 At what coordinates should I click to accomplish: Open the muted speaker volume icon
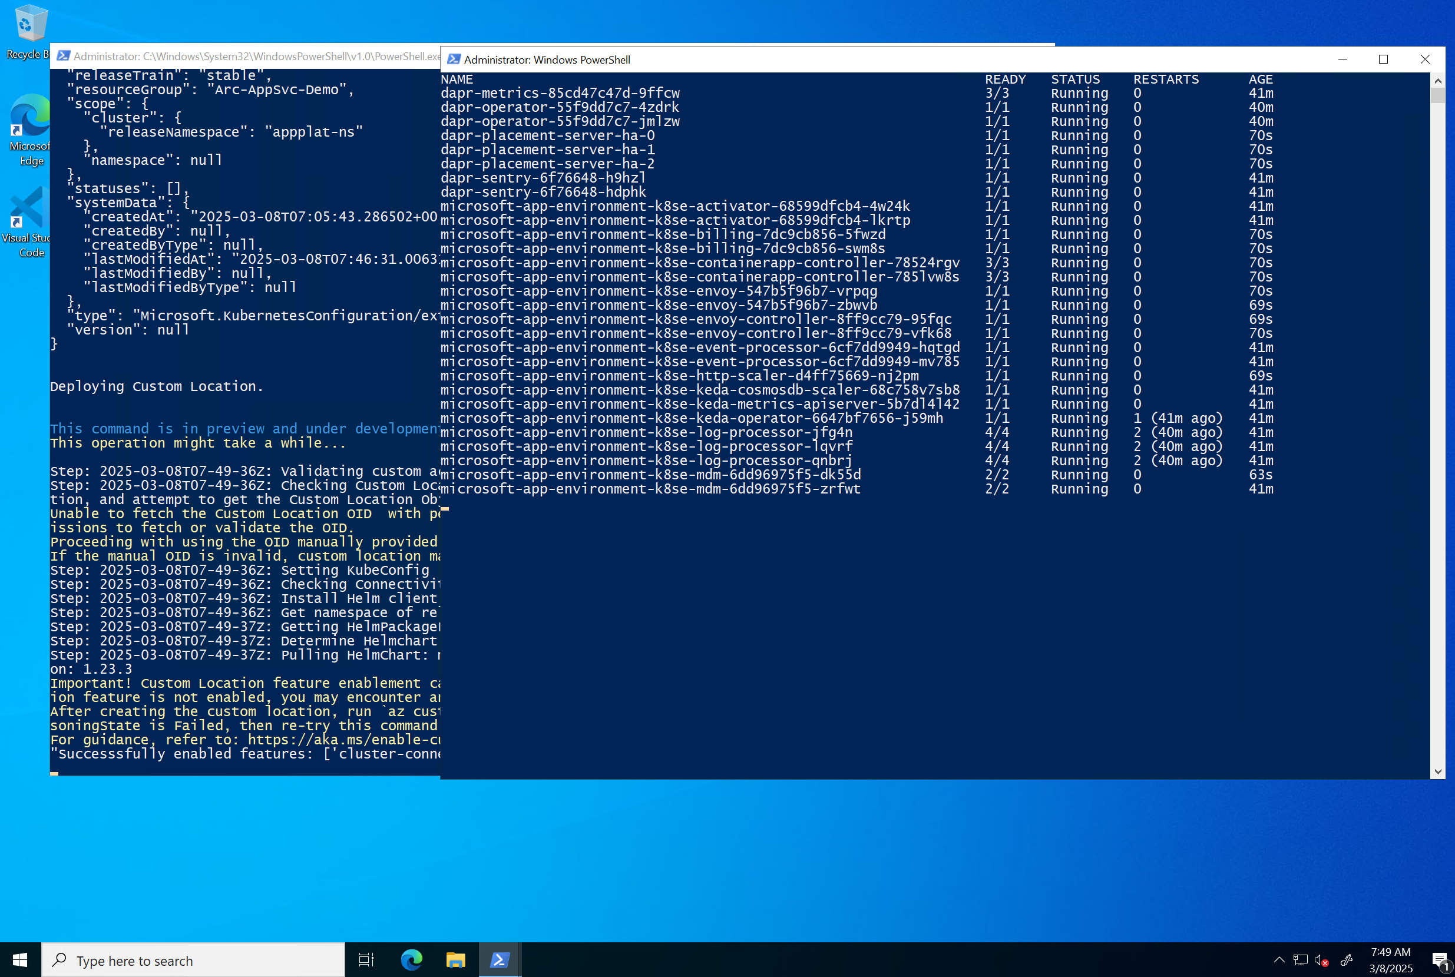1322,960
